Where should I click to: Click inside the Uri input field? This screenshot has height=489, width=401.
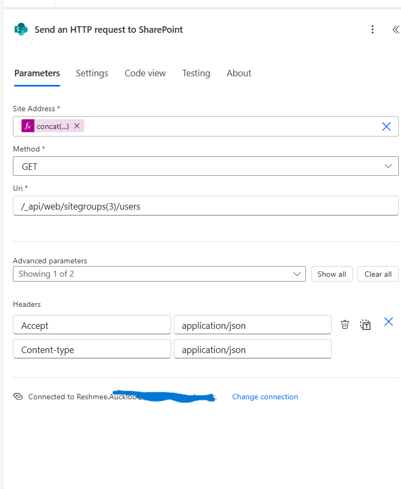(206, 205)
